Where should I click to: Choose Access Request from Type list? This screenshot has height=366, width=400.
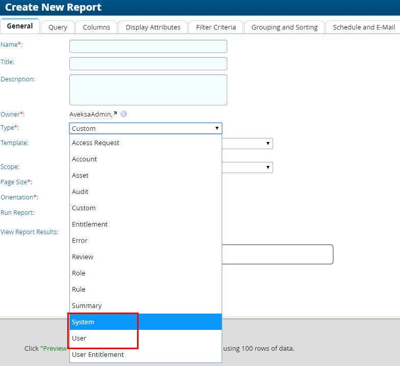(x=95, y=143)
